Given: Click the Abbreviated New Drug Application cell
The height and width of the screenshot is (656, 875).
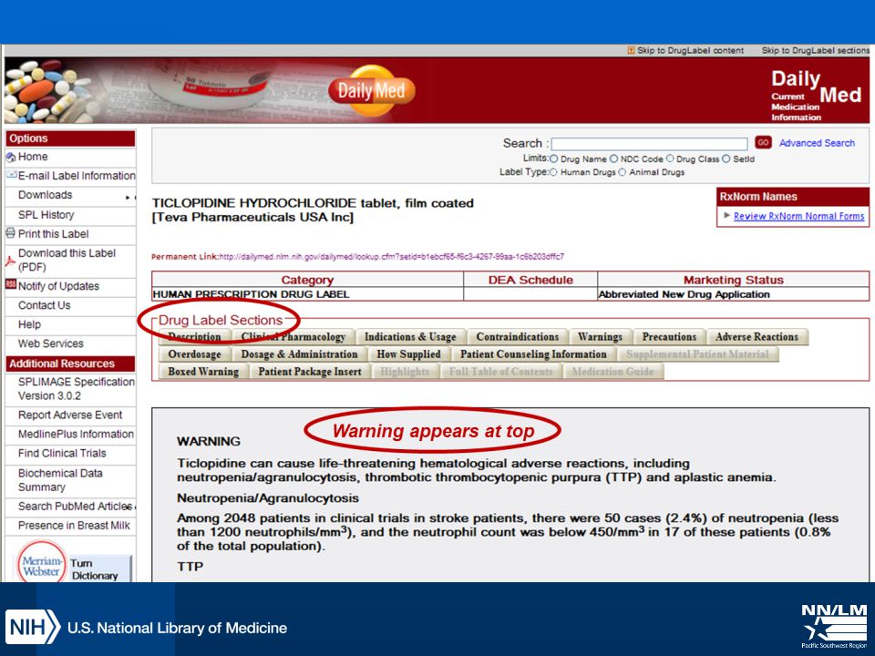Looking at the screenshot, I should pyautogui.click(x=733, y=294).
